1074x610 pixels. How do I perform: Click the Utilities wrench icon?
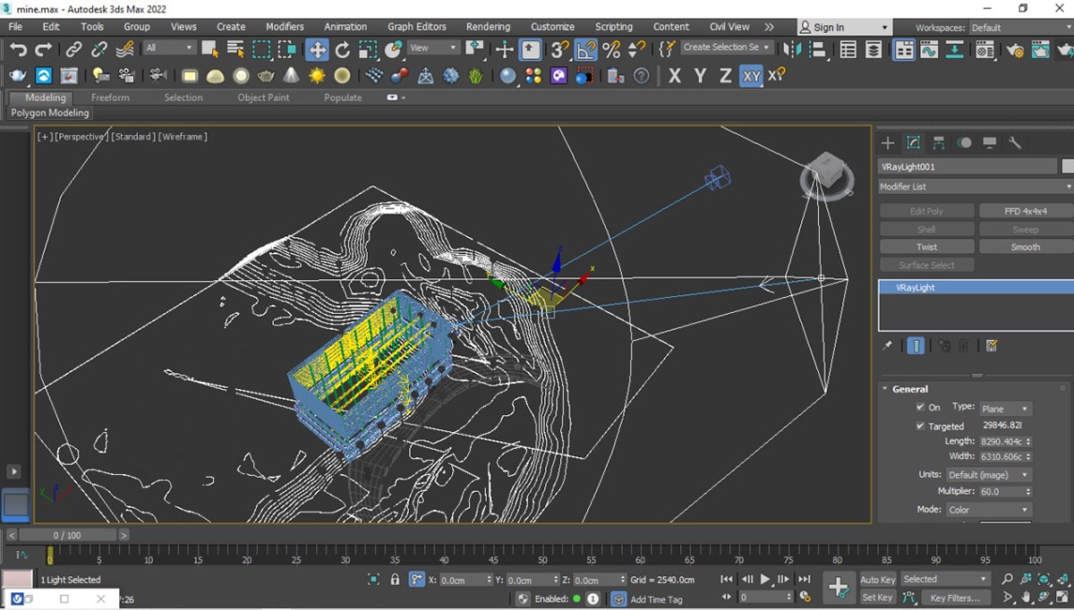[1013, 142]
